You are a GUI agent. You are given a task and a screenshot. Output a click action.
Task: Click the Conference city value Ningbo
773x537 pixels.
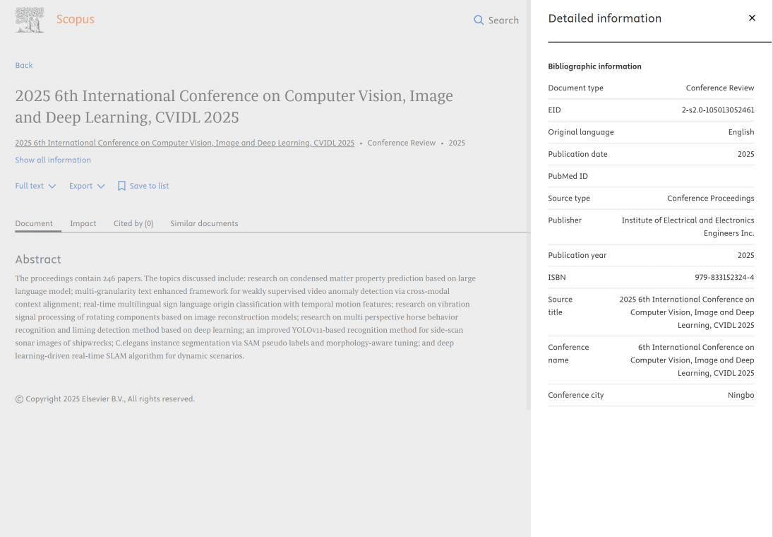pos(741,395)
